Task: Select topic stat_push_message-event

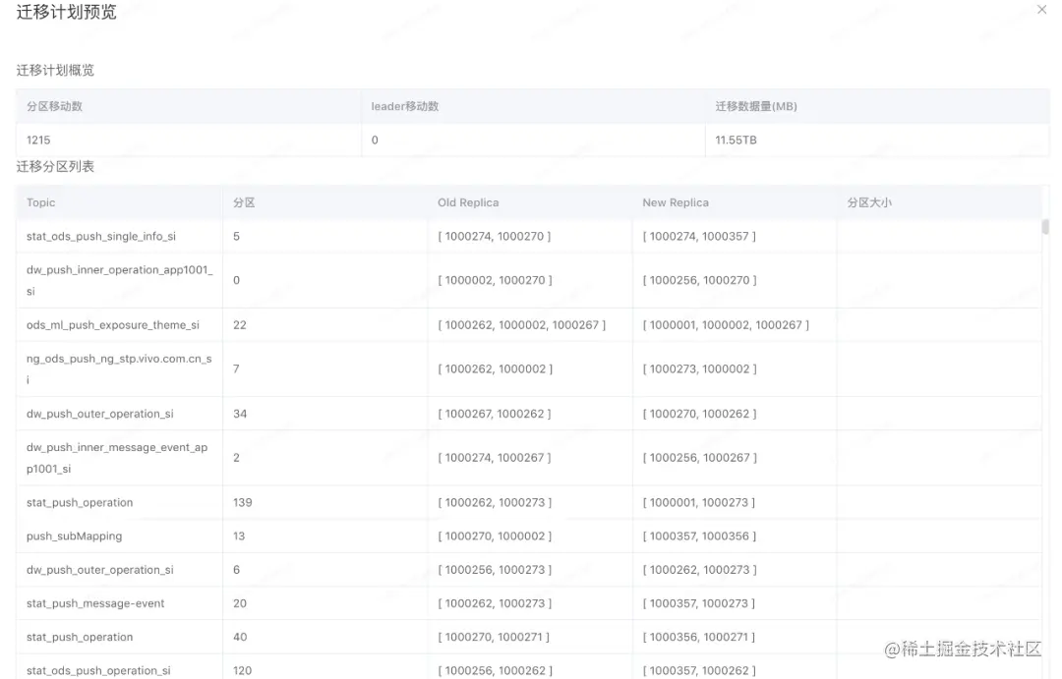Action: pos(95,603)
